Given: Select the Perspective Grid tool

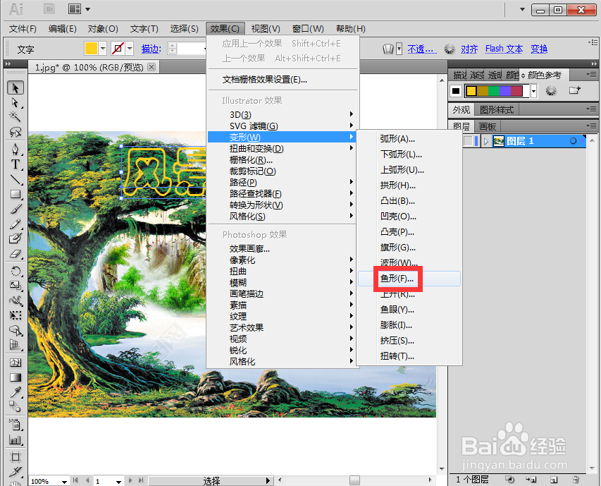Looking at the screenshot, I should tap(16, 345).
